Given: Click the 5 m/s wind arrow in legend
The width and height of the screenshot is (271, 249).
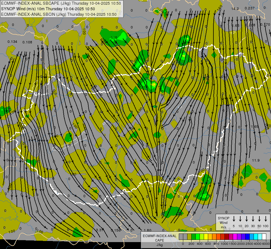Looking at the screenshot, I should click(x=234, y=219).
